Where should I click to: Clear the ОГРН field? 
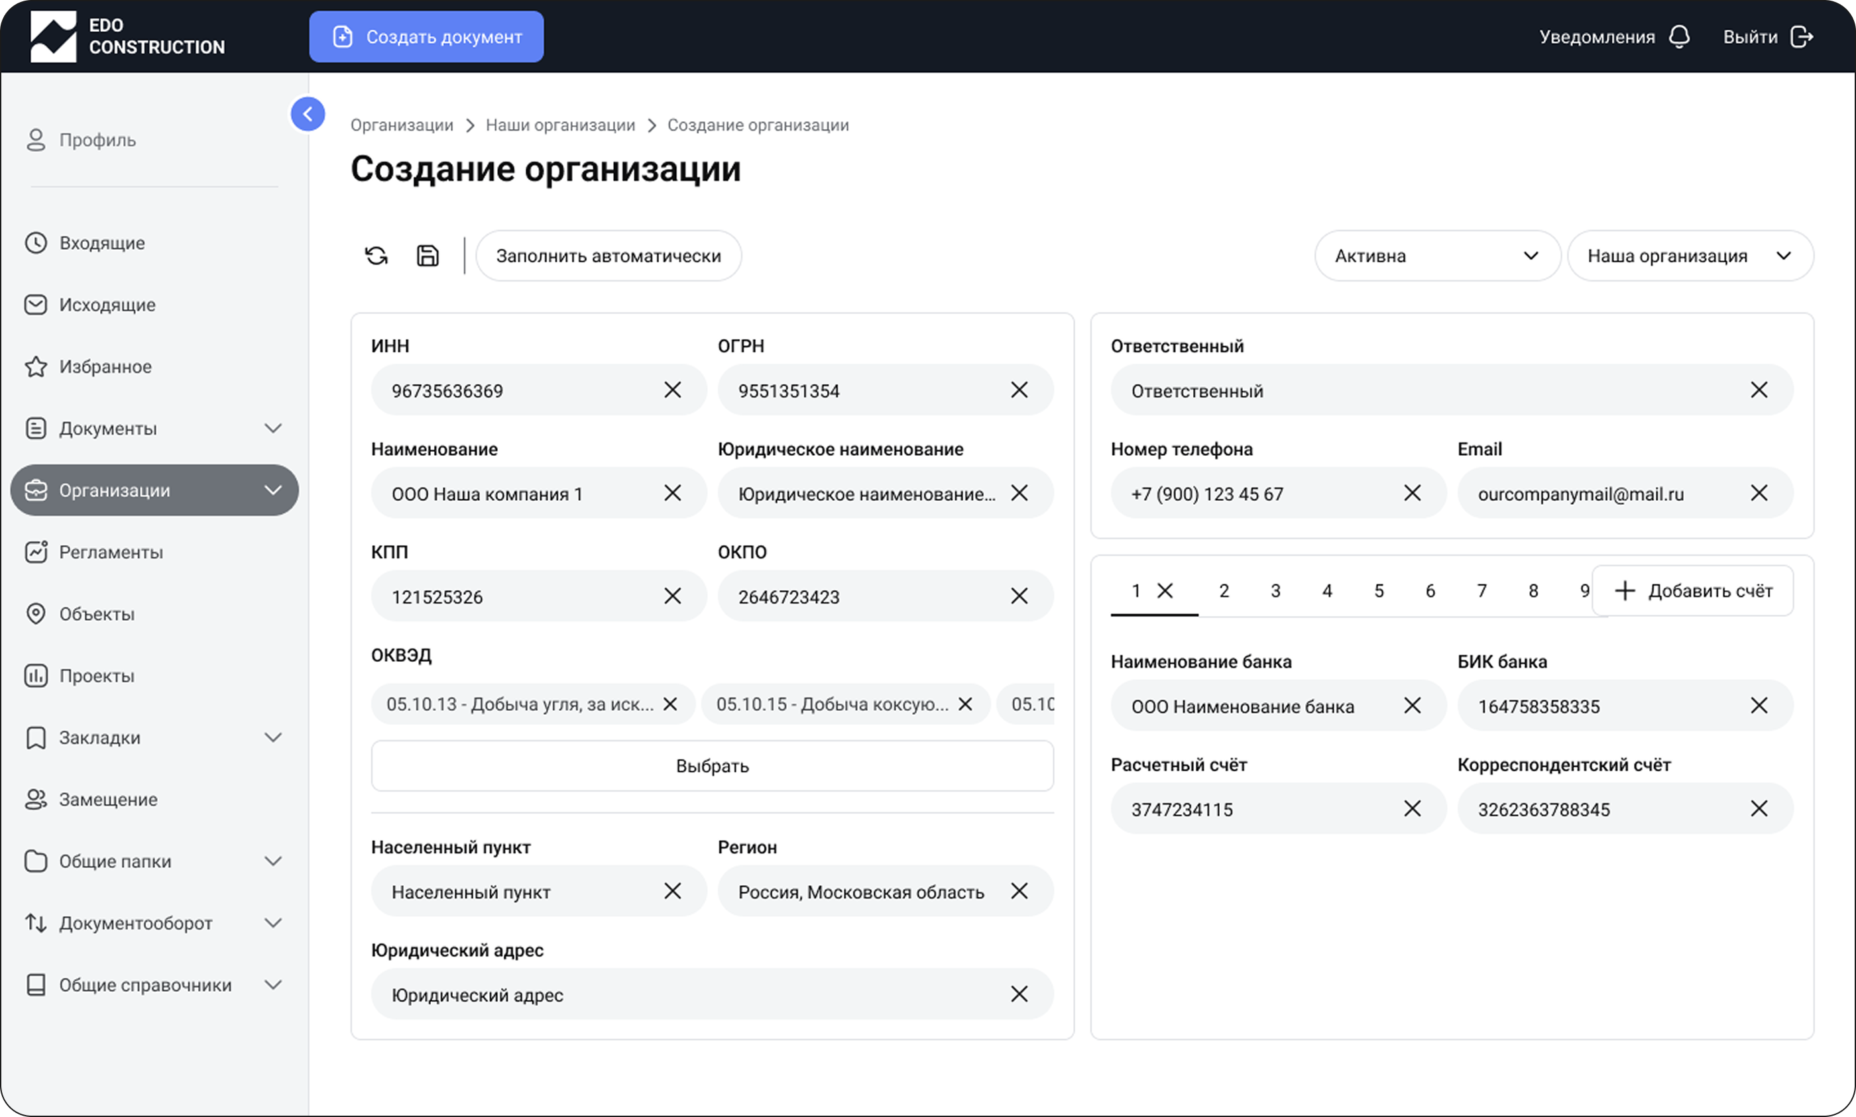click(1019, 390)
